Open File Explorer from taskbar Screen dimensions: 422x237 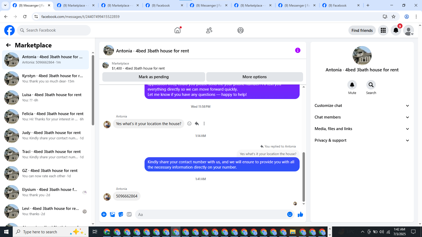coord(293,232)
